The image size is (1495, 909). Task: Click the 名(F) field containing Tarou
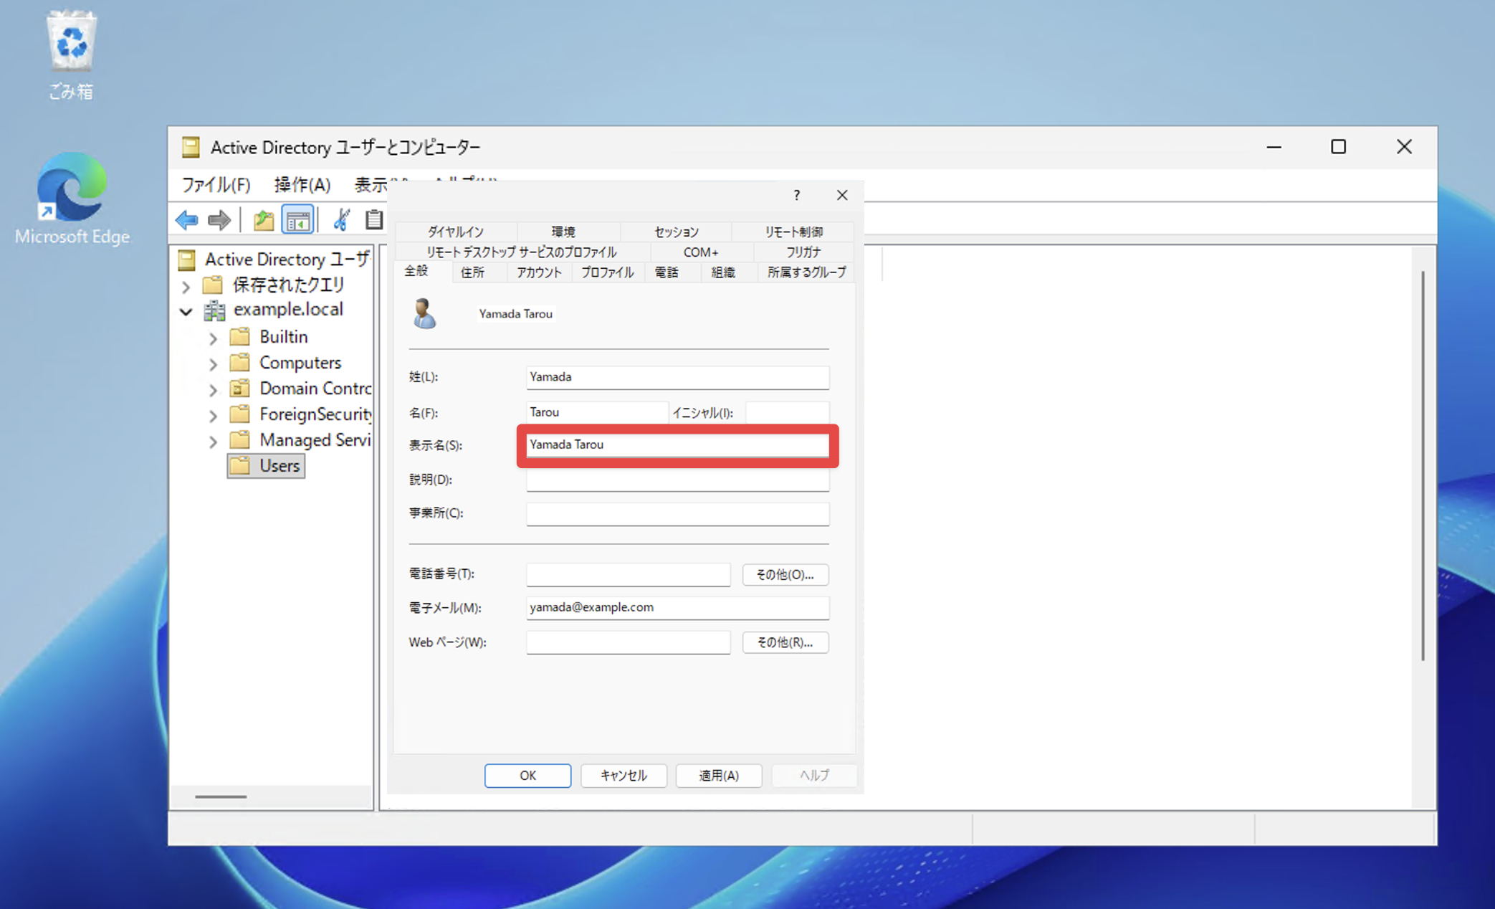[x=597, y=412]
